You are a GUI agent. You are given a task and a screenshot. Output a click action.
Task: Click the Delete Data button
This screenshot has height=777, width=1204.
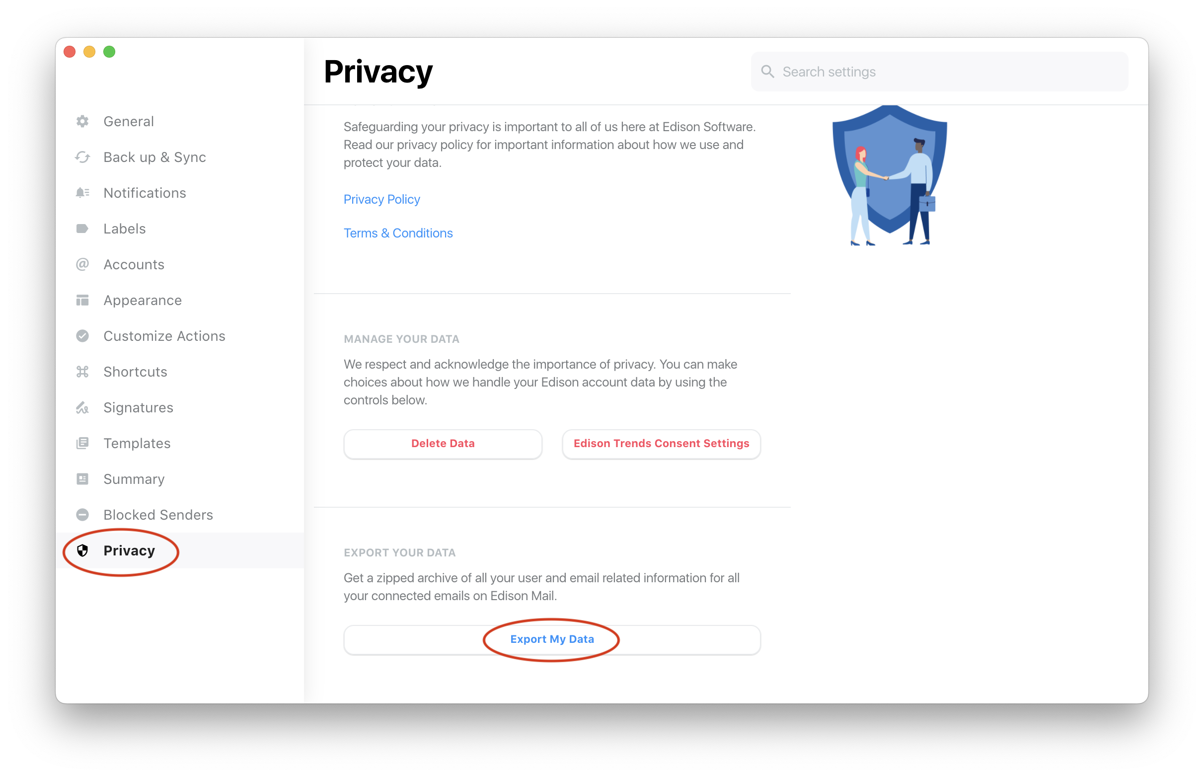tap(443, 444)
